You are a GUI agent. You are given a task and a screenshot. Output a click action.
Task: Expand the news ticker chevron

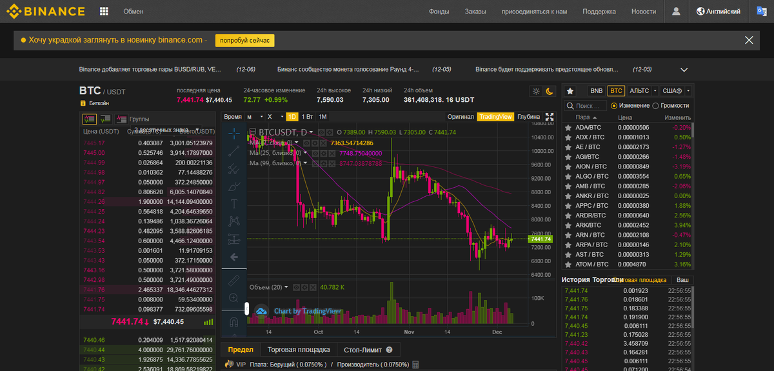pos(684,70)
